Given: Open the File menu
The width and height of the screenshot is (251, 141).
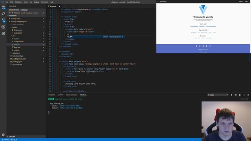Looking at the screenshot, I should 7,2.
